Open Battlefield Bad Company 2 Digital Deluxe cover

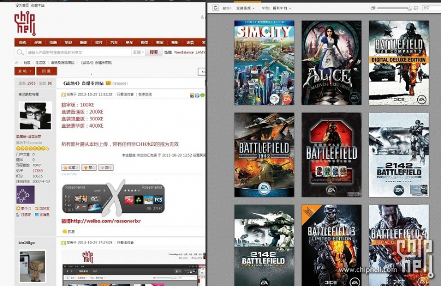399,63
